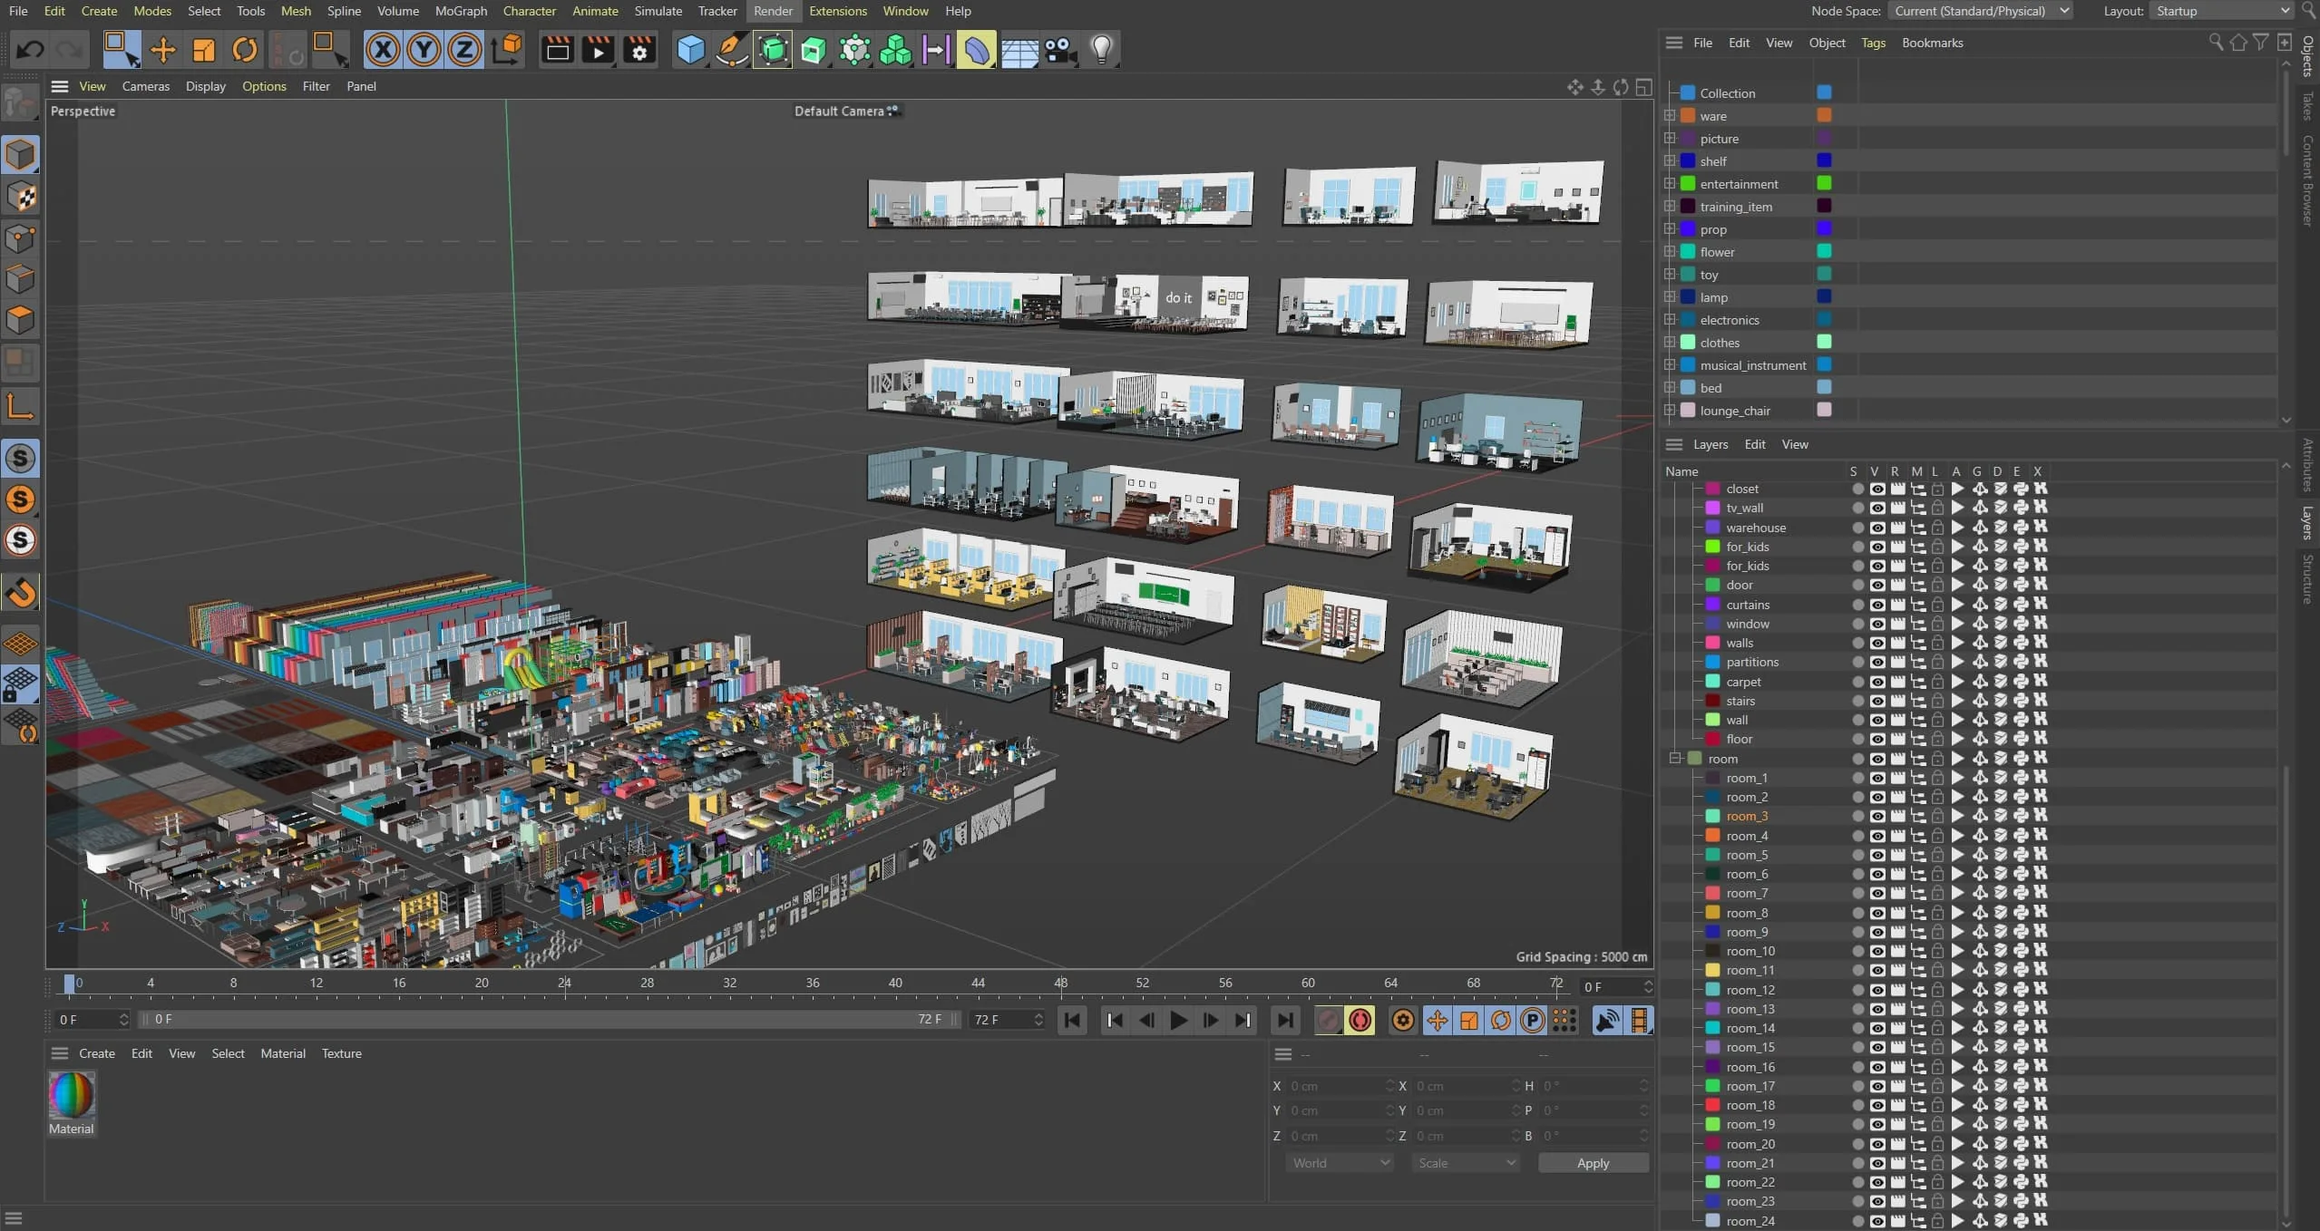Expand the ware object
Viewport: 2320px width, 1231px height.
[1669, 115]
